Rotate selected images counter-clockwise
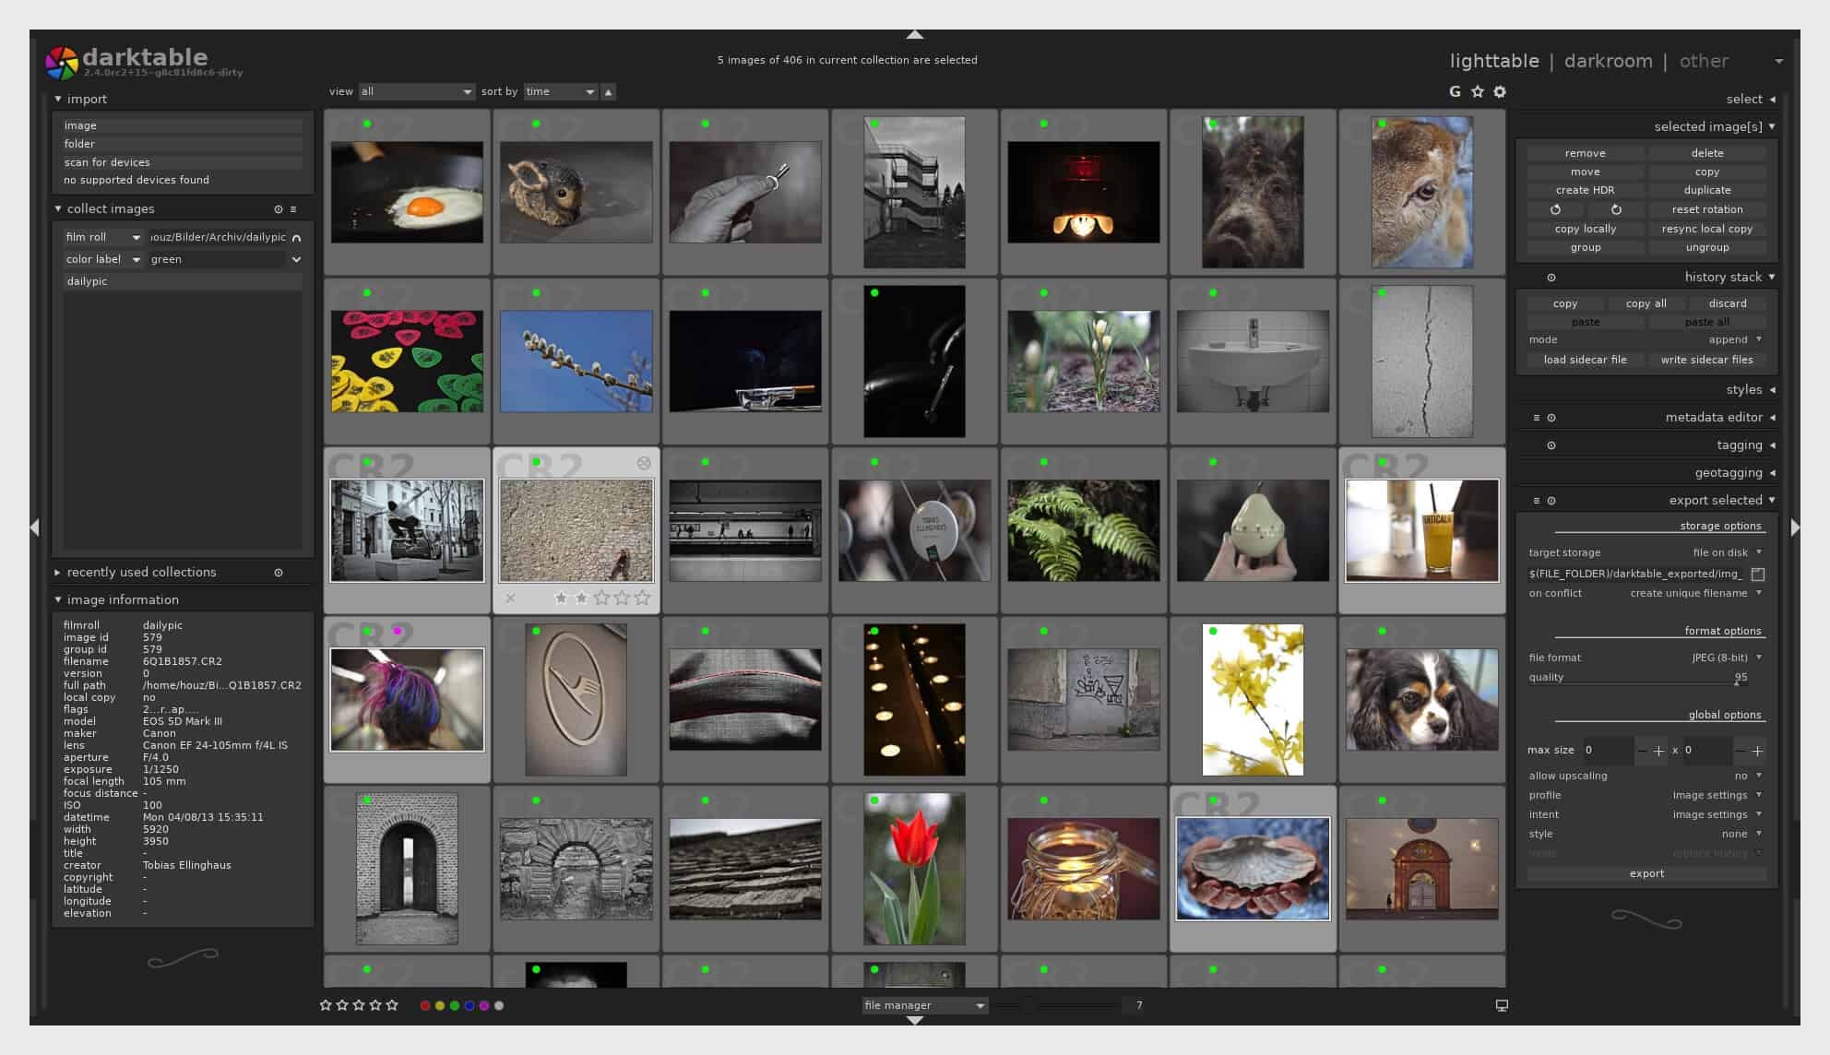The image size is (1830, 1055). tap(1555, 209)
